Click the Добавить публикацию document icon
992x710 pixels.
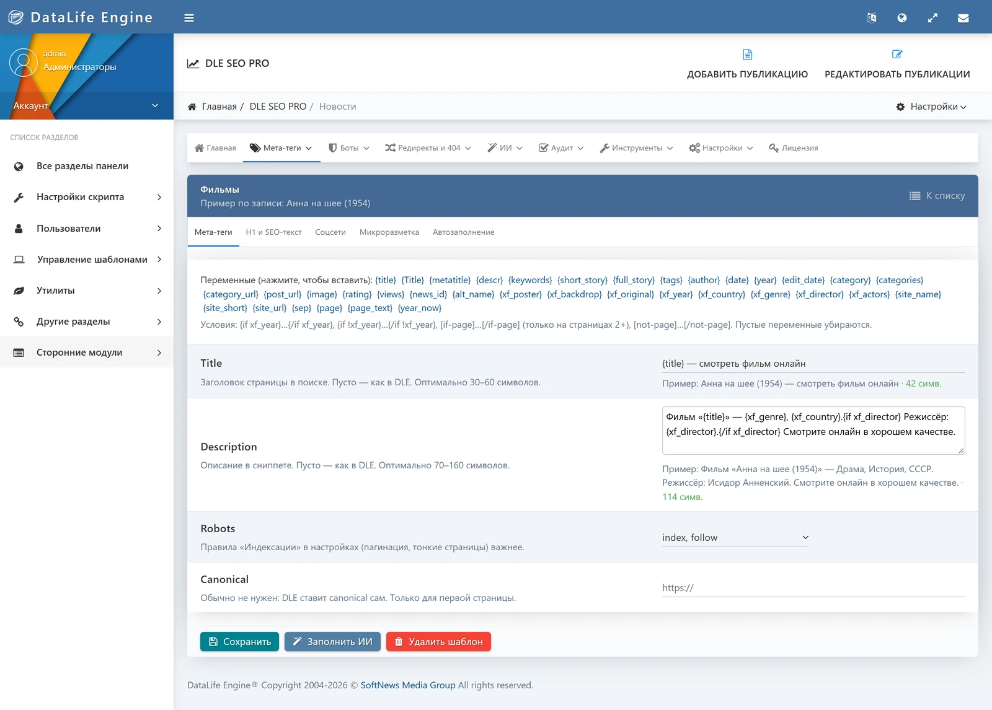[x=748, y=55]
